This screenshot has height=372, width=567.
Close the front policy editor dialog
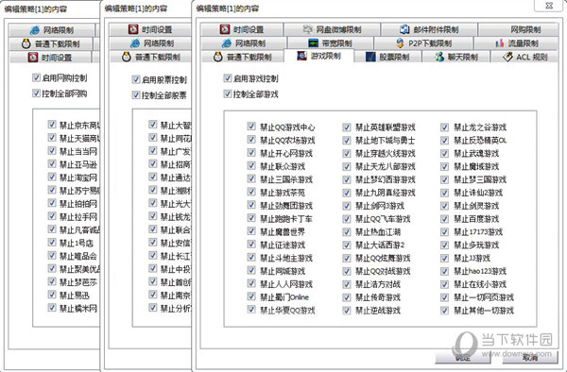click(549, 6)
